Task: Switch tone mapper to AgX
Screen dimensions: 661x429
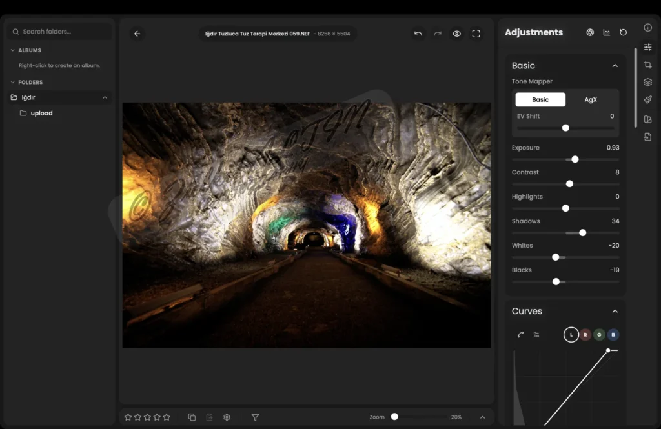Action: click(x=591, y=99)
